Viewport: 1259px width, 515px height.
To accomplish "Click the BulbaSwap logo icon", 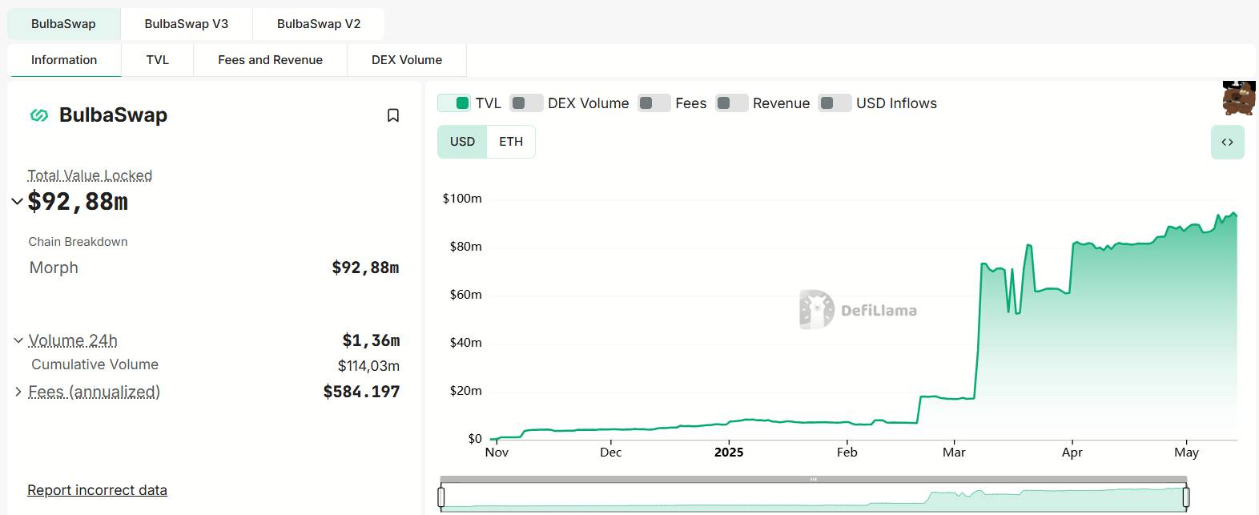I will [39, 115].
